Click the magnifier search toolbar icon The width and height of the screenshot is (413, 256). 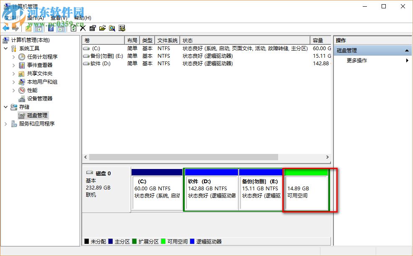click(x=111, y=28)
